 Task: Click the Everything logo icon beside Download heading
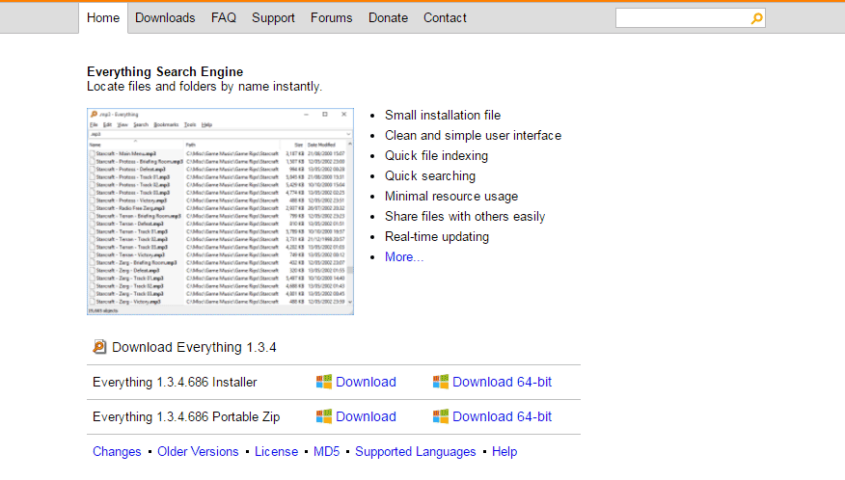(x=99, y=347)
